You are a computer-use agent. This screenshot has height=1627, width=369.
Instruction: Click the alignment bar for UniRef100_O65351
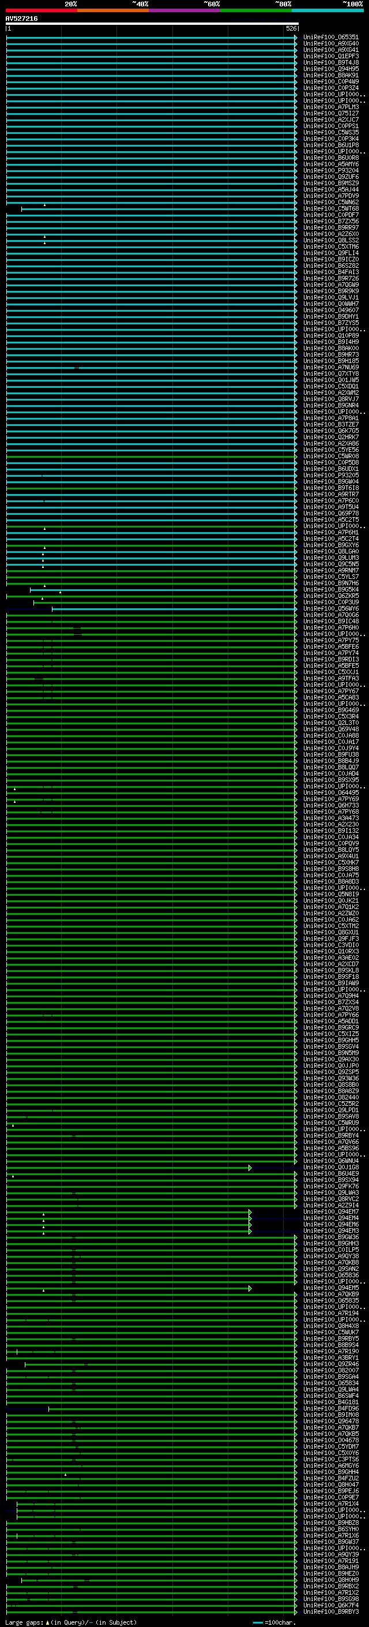(x=152, y=38)
